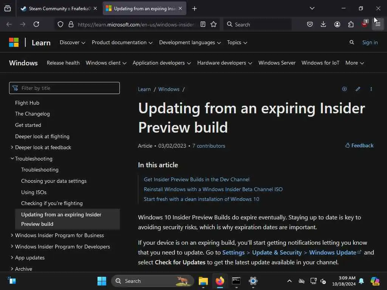Open the Downloads panel
The width and height of the screenshot is (387, 290).
[x=324, y=24]
